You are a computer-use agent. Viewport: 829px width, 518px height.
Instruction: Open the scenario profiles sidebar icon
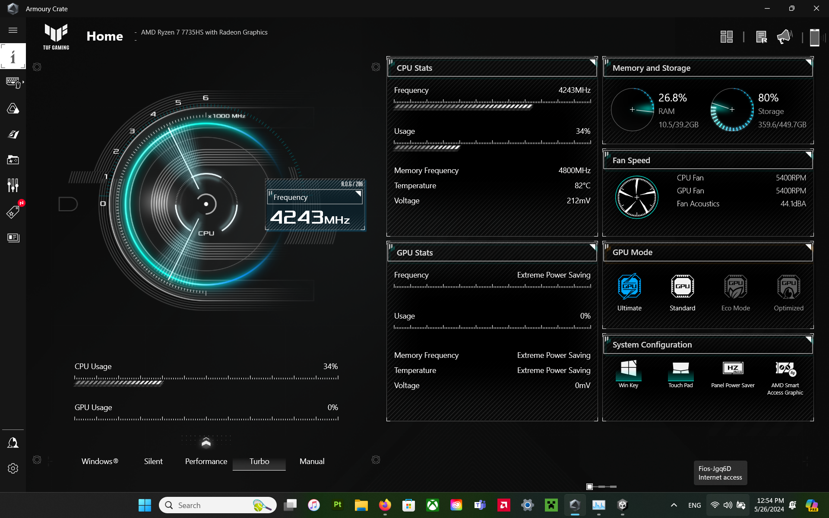(x=13, y=185)
